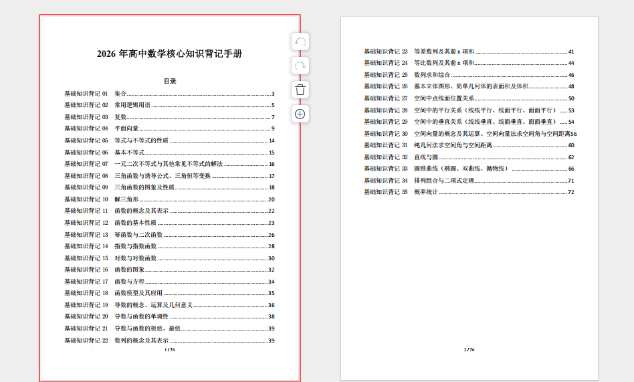Open the '排列组合与二项式定理' contents entry
Viewport: 634px width, 382px height.
pos(444,181)
